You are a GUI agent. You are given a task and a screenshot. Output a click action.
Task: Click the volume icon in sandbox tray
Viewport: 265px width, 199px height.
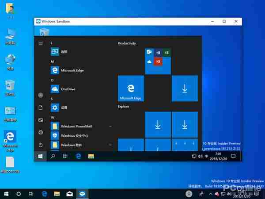point(200,157)
